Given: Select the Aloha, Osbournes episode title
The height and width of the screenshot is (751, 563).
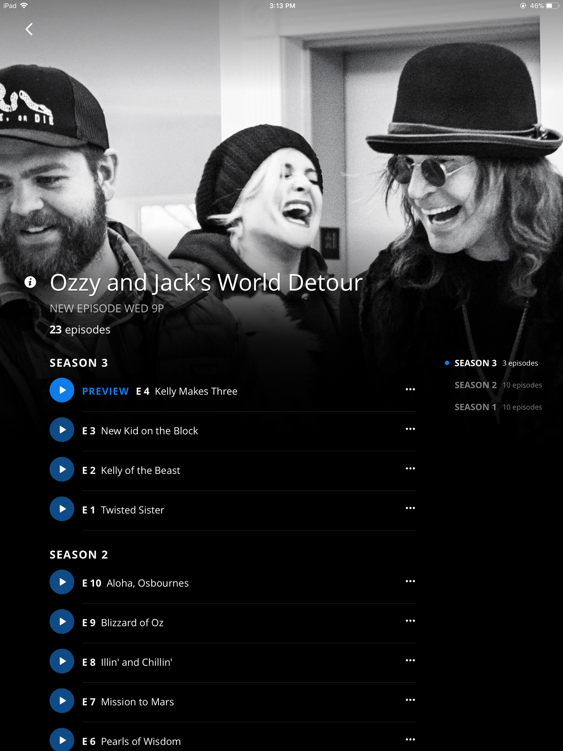Looking at the screenshot, I should pos(147,583).
